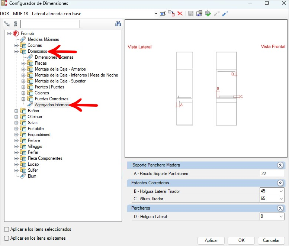This screenshot has width=289, height=246.
Task: Click the tree search text field
Action: [x=50, y=24]
